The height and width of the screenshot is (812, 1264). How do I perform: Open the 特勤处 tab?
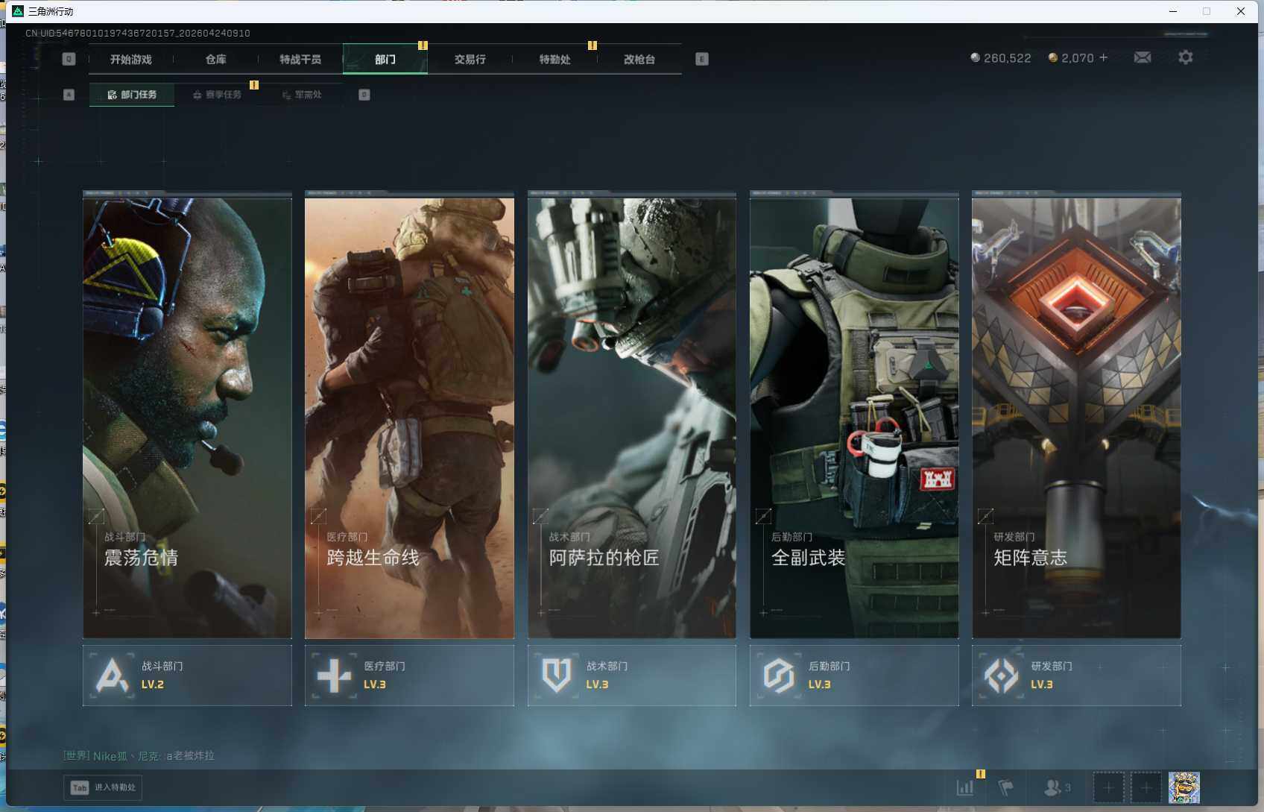pos(554,60)
